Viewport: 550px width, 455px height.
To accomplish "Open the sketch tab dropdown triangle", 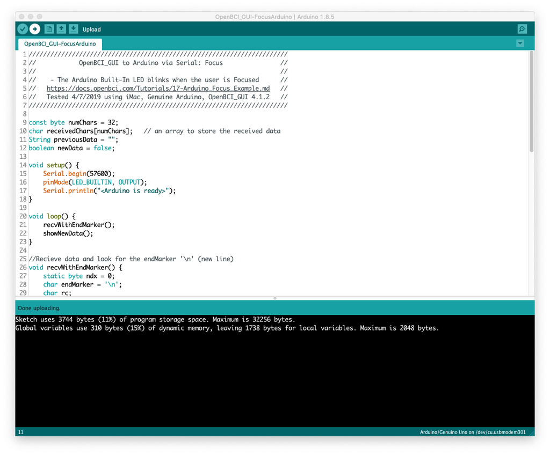I will pyautogui.click(x=520, y=43).
